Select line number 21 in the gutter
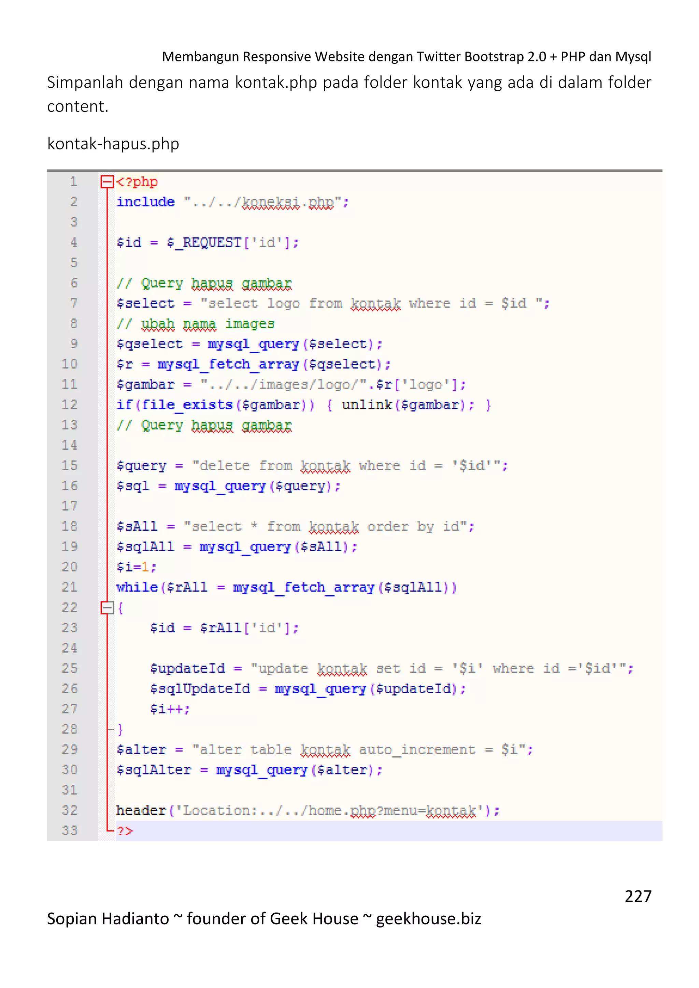This screenshot has width=699, height=988. pos(69,587)
